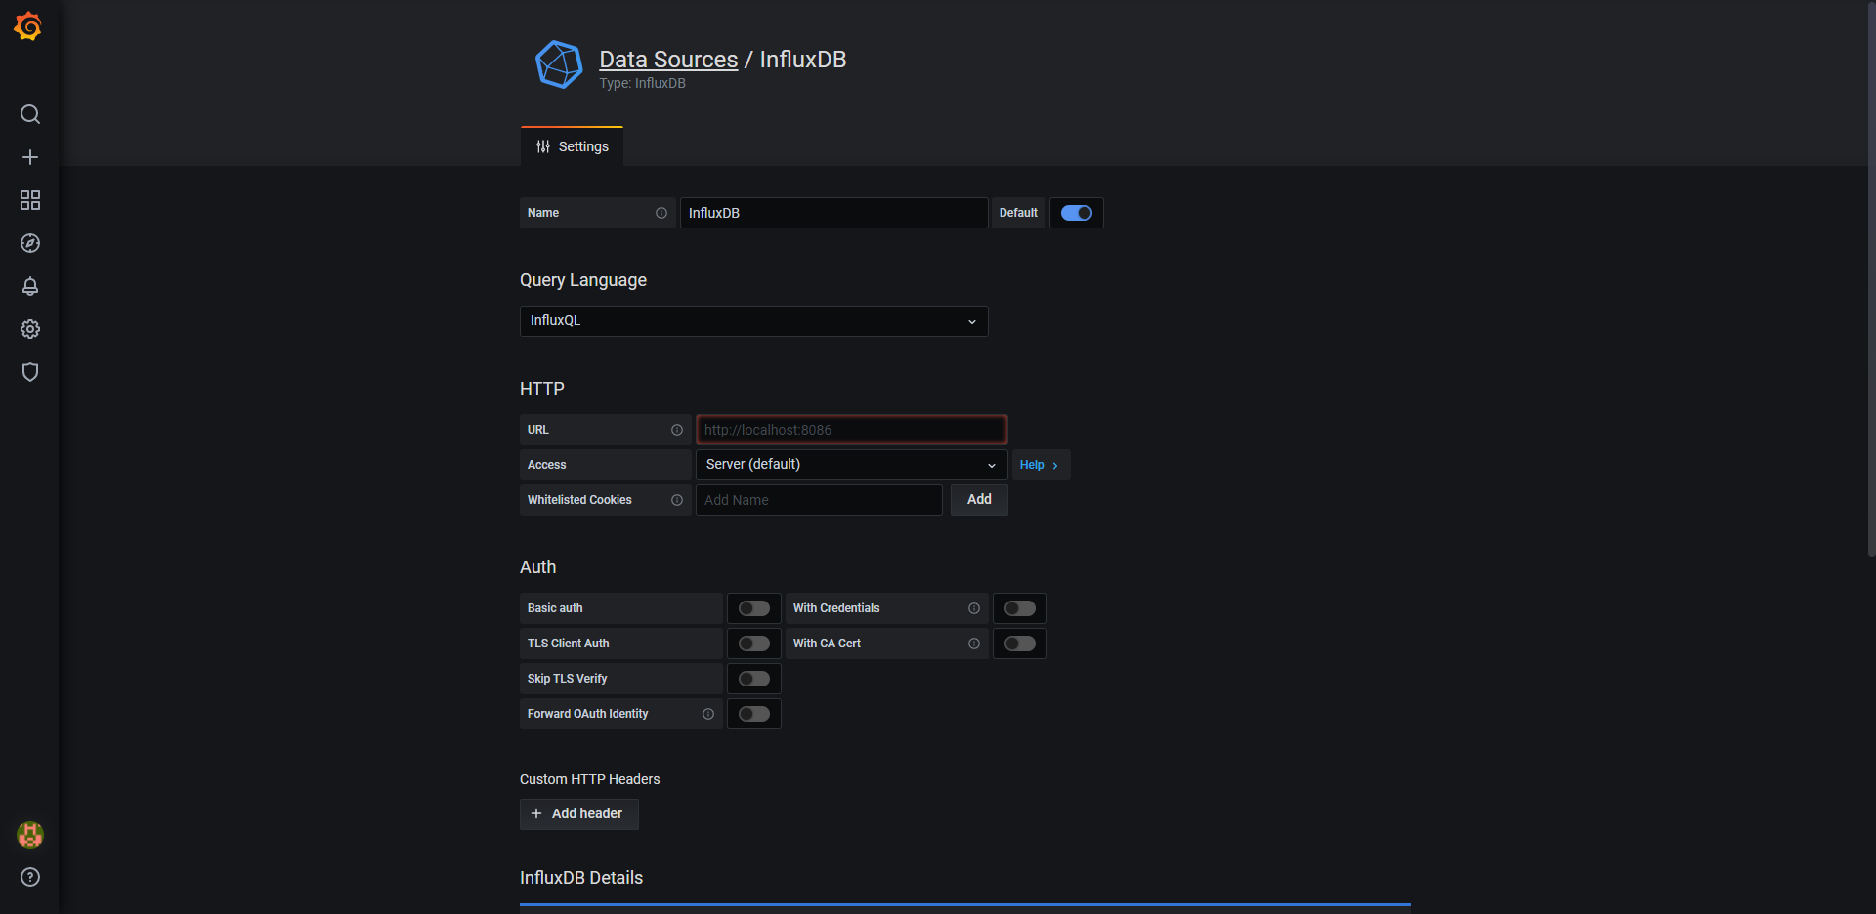Open Alerting via the bell icon
This screenshot has width=1876, height=914.
(x=30, y=286)
